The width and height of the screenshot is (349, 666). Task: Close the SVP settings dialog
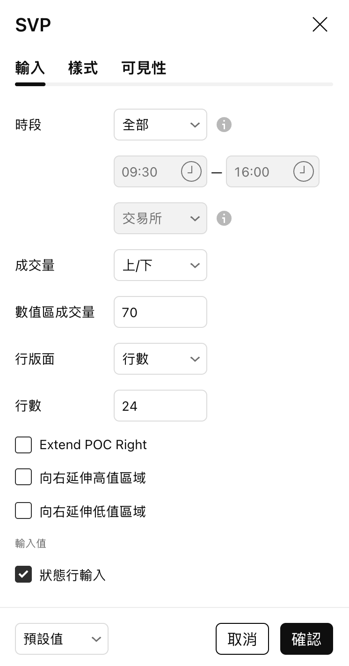pos(320,24)
